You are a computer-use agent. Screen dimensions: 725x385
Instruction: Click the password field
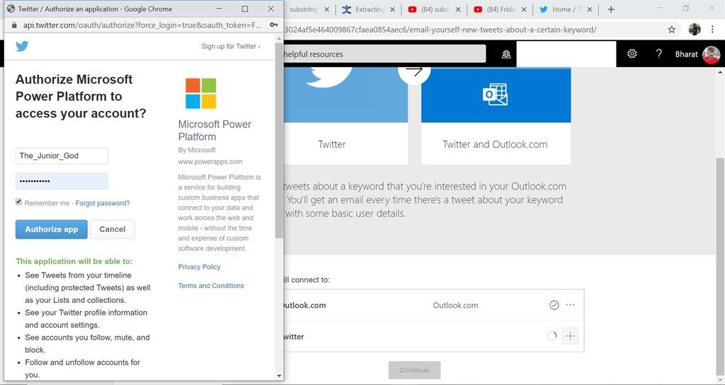click(x=62, y=181)
